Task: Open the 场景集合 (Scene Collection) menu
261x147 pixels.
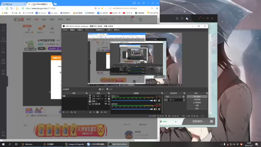Action: (x=100, y=30)
